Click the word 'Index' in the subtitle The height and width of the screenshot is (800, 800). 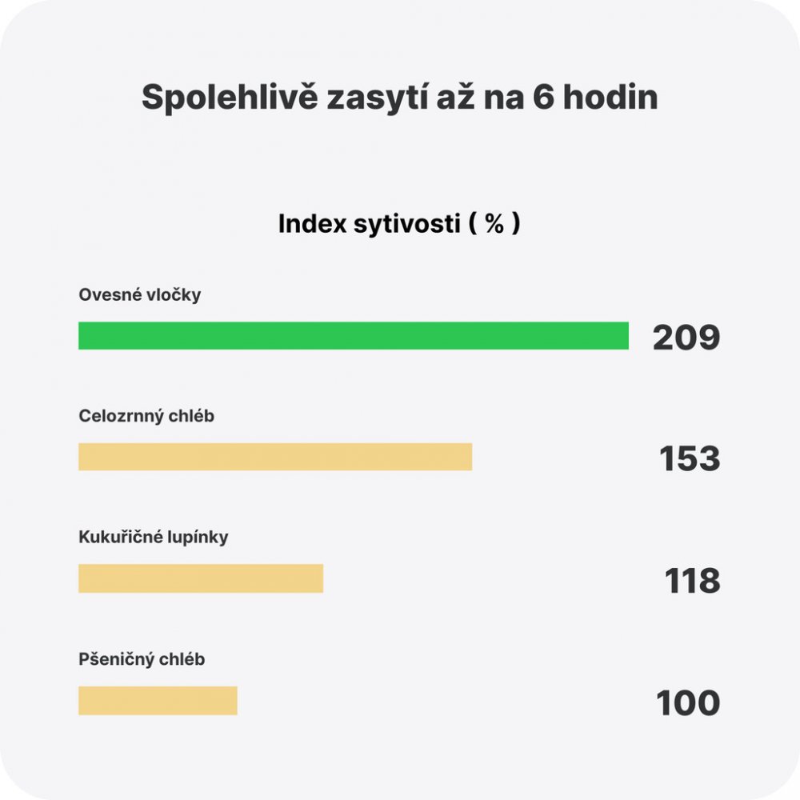(313, 225)
